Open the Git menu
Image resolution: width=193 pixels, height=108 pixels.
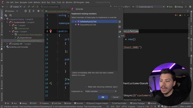[x=63, y=2]
